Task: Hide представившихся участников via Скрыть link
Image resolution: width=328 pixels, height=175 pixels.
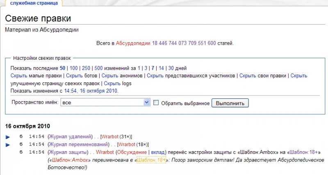Action: 155,76
